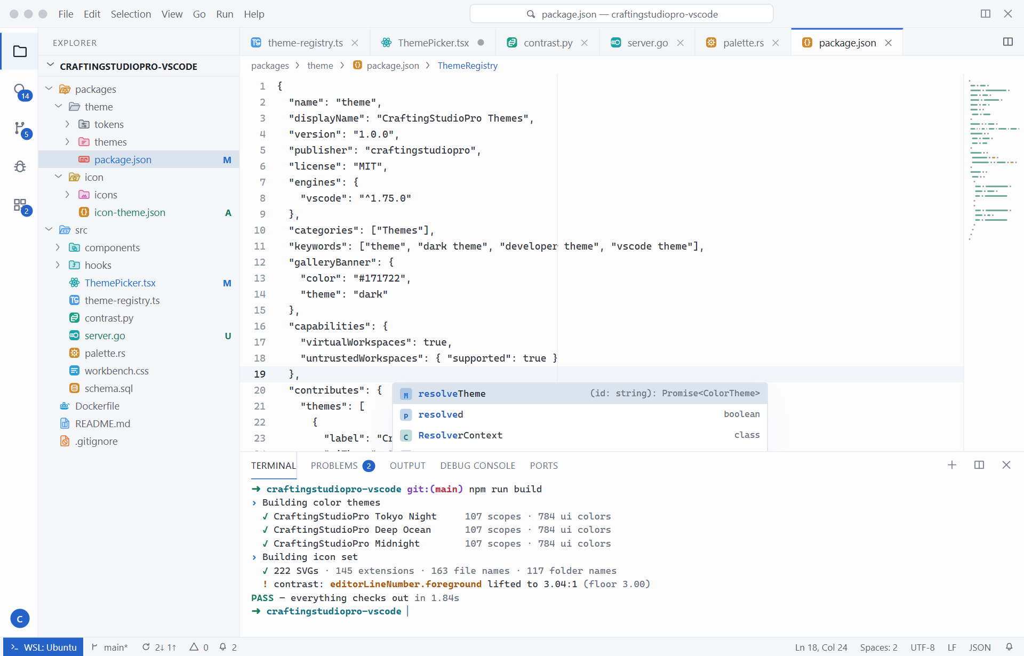Collapse the CRAFTINGSTUDIOPRO-VSCODE root section

pyautogui.click(x=139, y=66)
